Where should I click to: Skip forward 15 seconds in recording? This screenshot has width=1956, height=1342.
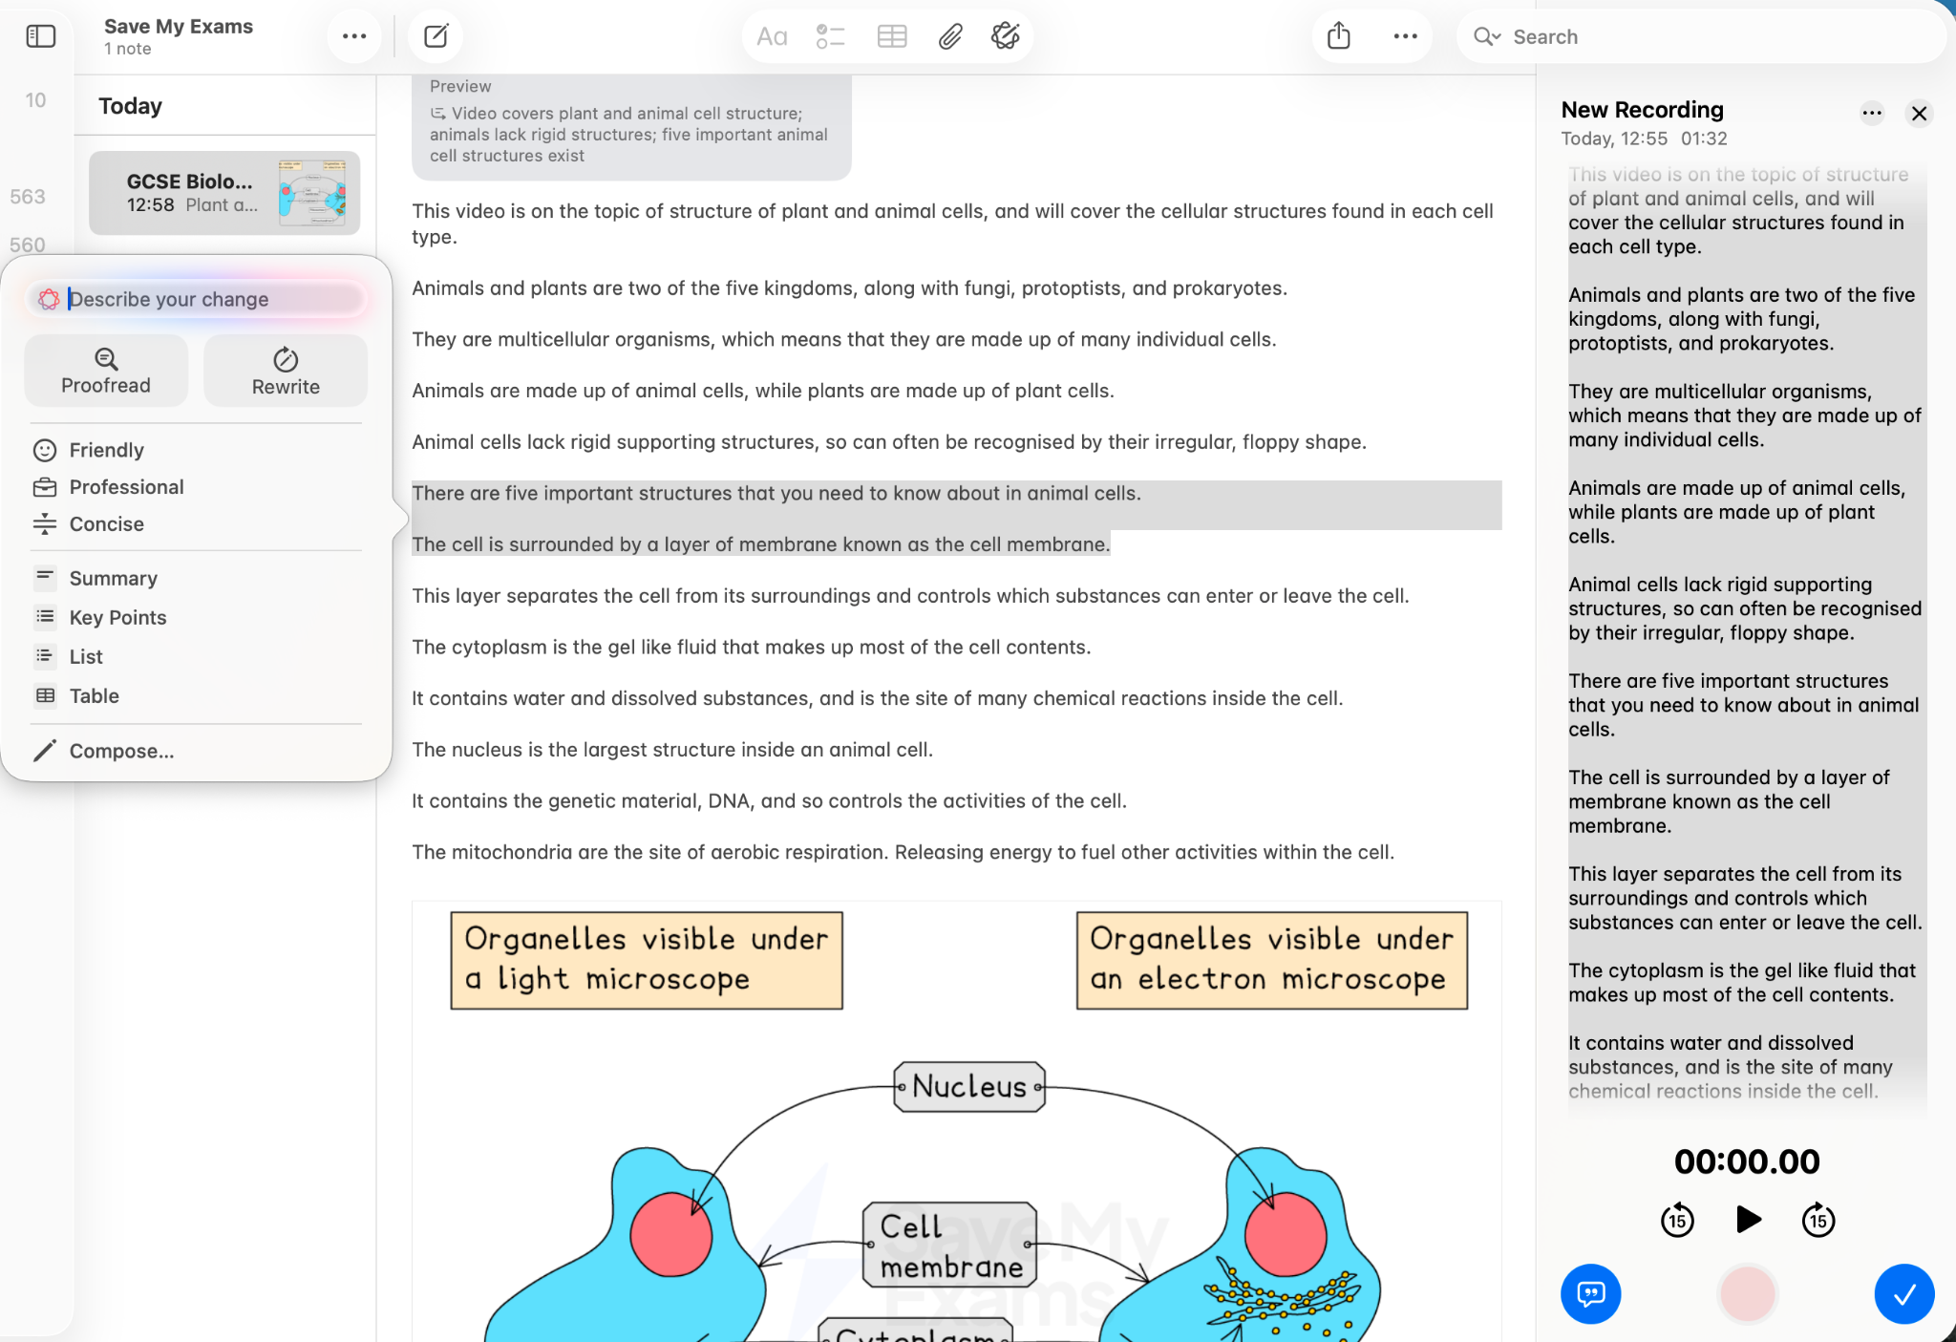pos(1818,1220)
